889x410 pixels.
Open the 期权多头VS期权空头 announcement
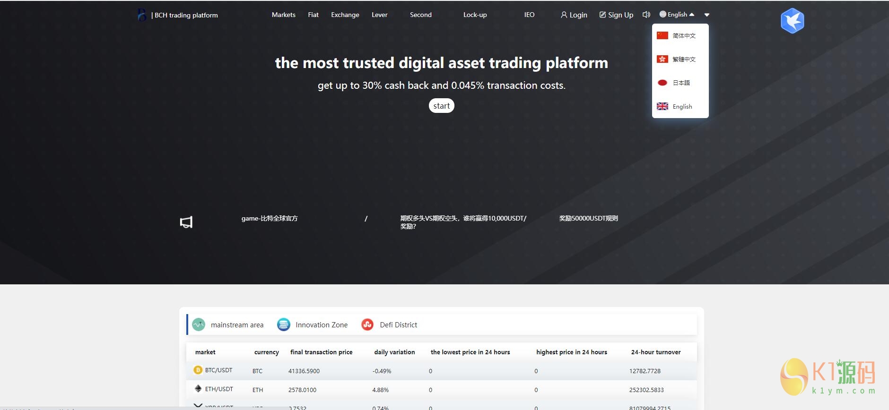463,222
